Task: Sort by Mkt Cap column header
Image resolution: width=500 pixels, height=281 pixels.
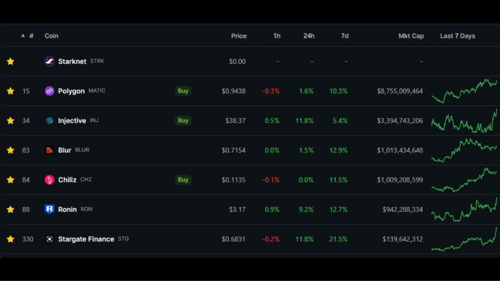Action: (x=411, y=36)
